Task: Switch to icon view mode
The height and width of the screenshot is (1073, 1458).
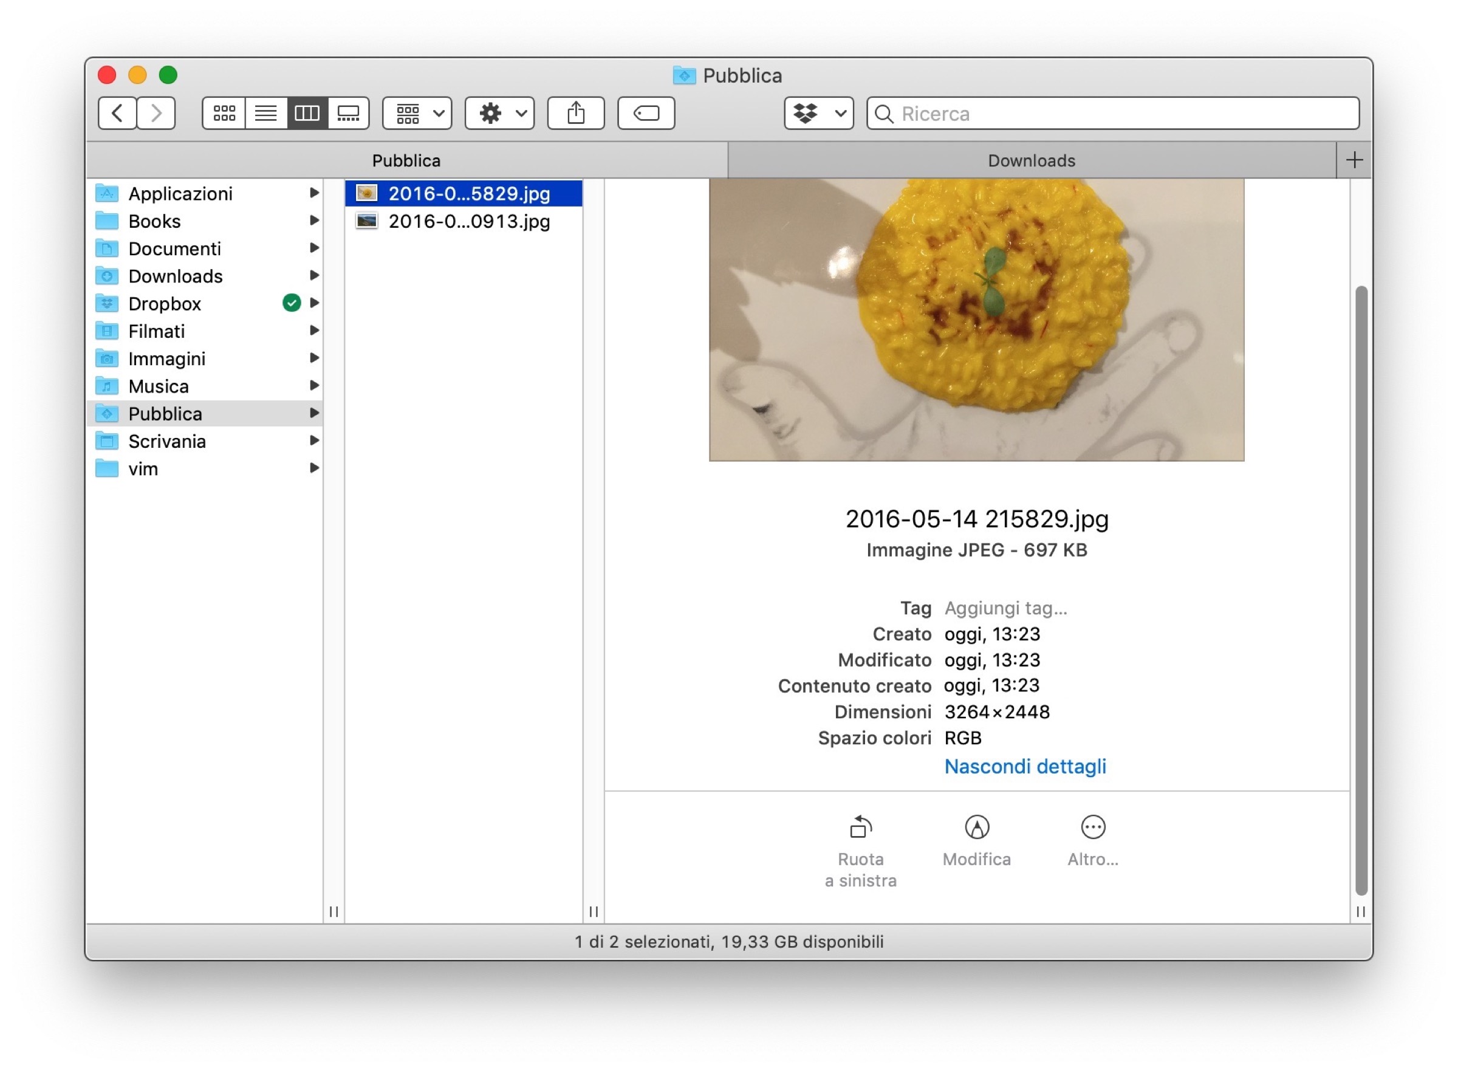Action: [x=224, y=114]
